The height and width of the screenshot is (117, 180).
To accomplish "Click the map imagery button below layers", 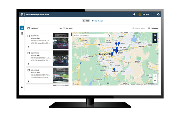I will (155, 40).
